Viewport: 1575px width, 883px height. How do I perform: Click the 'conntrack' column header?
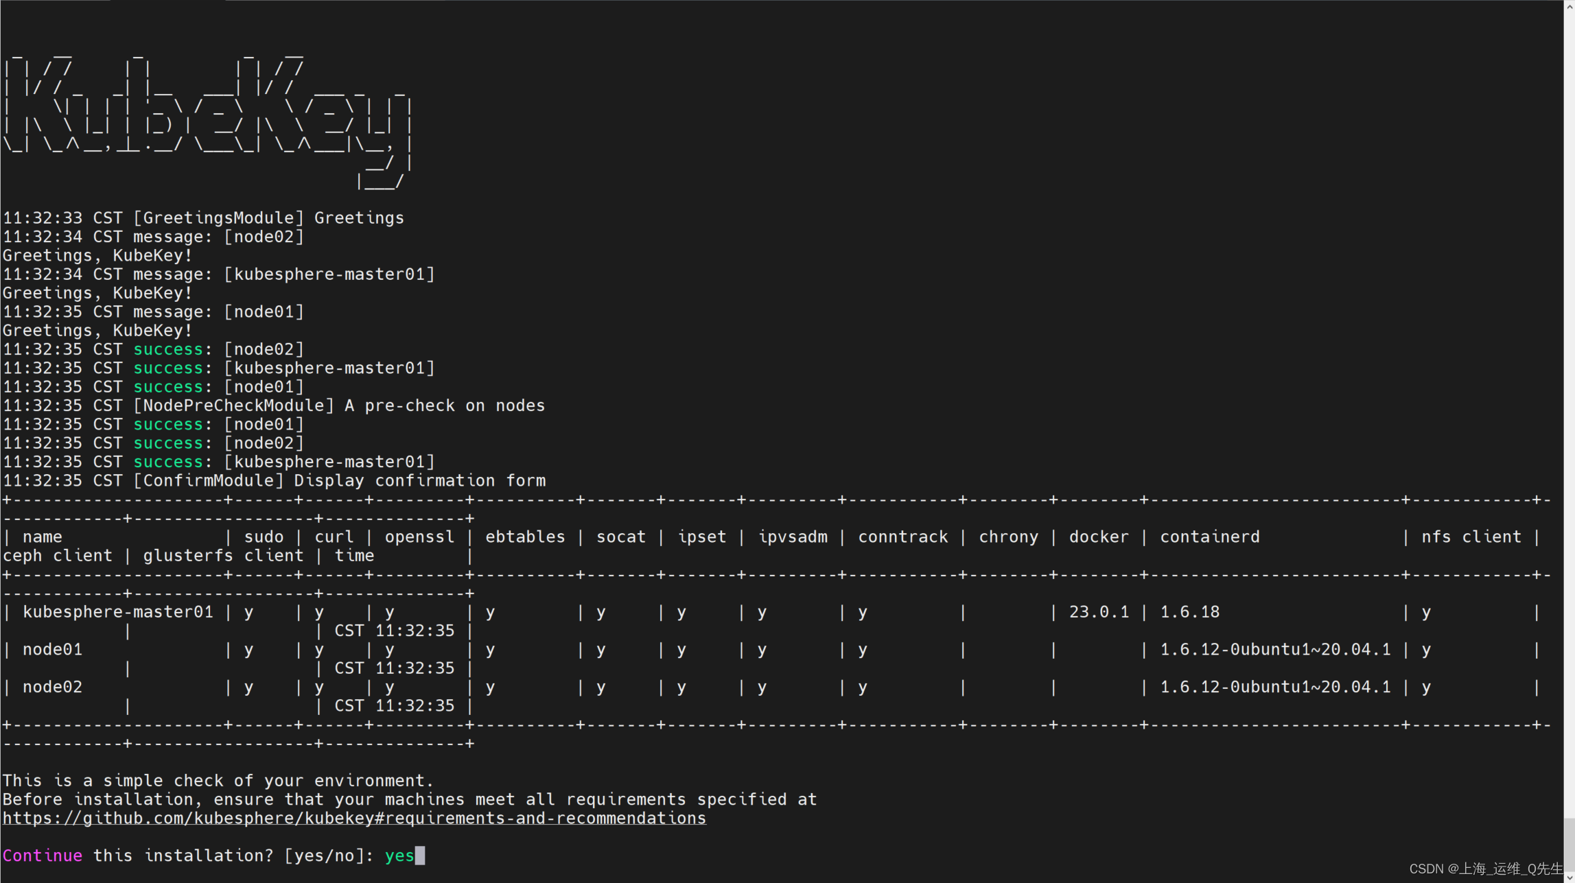902,537
